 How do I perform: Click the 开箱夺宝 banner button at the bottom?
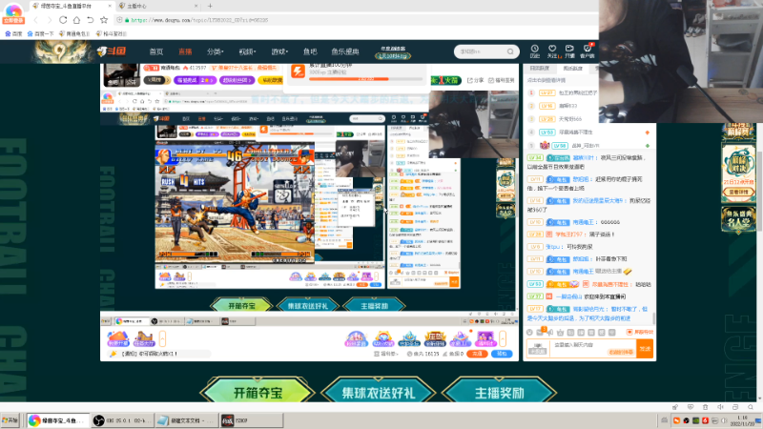point(258,392)
